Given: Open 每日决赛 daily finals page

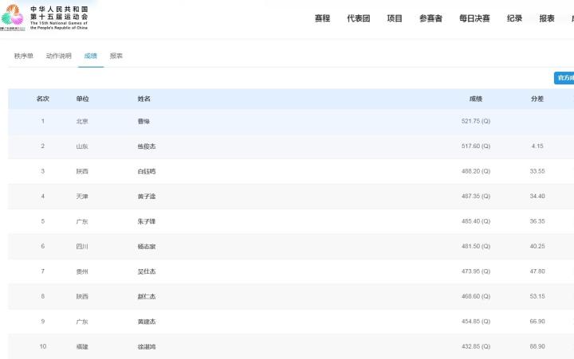Looking at the screenshot, I should (474, 18).
